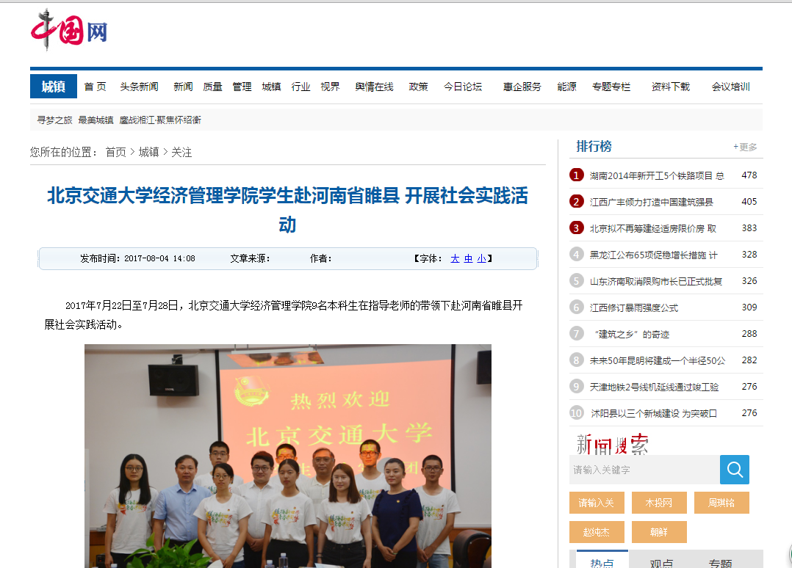The image size is (792, 568).
Task: Open ranked article 北京拟不再筹建经适房限价房
Action: click(652, 228)
